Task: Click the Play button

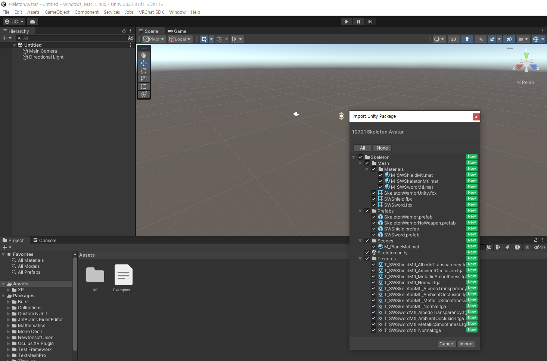Action: pos(346,22)
